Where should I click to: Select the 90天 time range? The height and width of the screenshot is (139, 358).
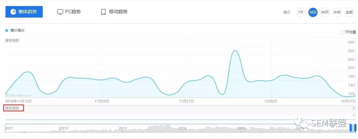click(325, 12)
